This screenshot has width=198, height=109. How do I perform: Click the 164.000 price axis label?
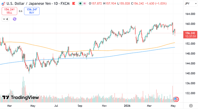pyautogui.click(x=190, y=14)
